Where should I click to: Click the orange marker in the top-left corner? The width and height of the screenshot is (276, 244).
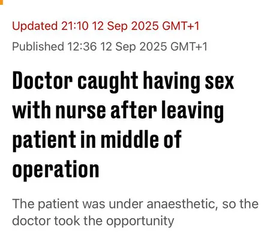[2, 2]
